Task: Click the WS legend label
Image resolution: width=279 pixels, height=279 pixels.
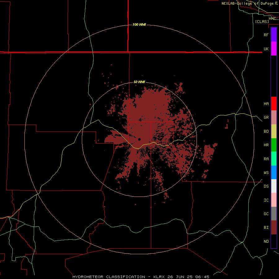Action: (266, 173)
